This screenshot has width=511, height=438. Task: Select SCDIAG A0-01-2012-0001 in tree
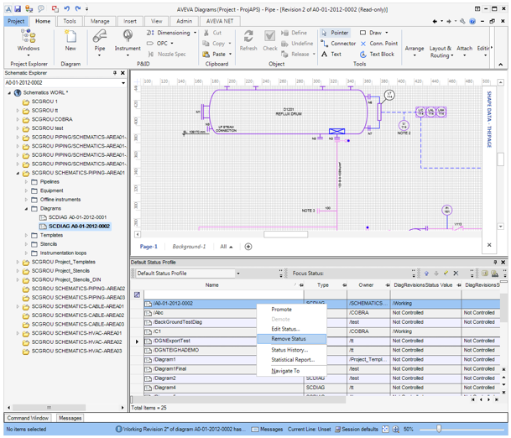(x=73, y=217)
